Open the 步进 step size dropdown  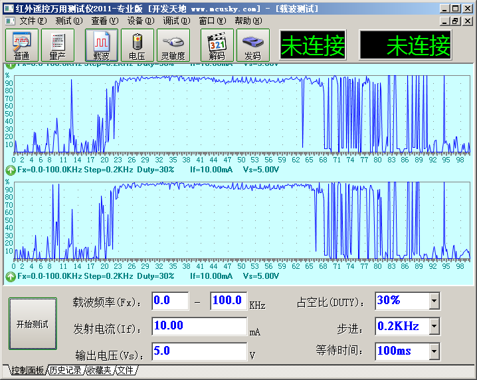tap(434, 326)
